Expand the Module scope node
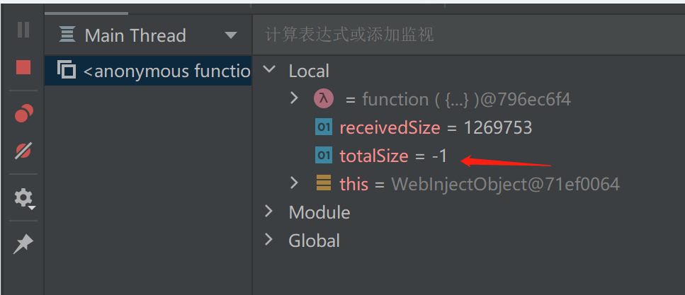 [x=269, y=212]
